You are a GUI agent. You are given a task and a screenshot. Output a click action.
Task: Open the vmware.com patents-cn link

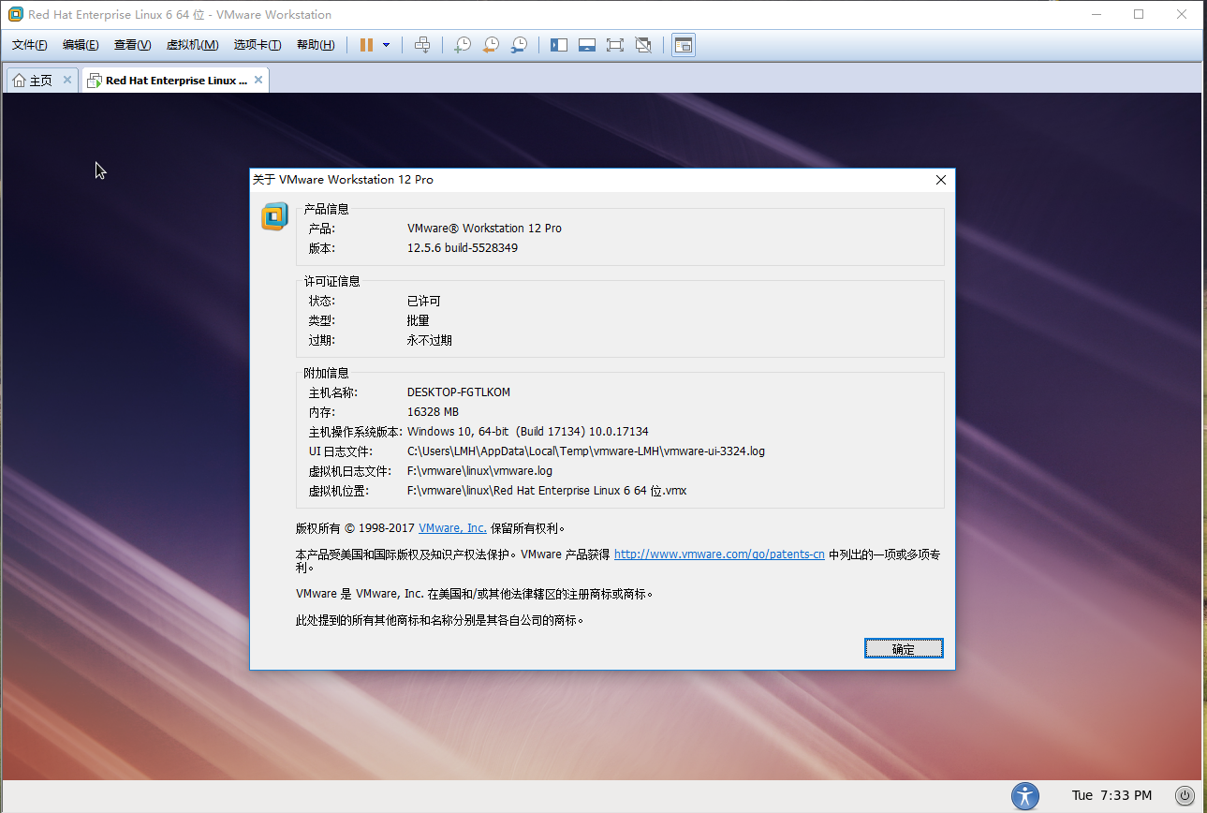(x=719, y=554)
